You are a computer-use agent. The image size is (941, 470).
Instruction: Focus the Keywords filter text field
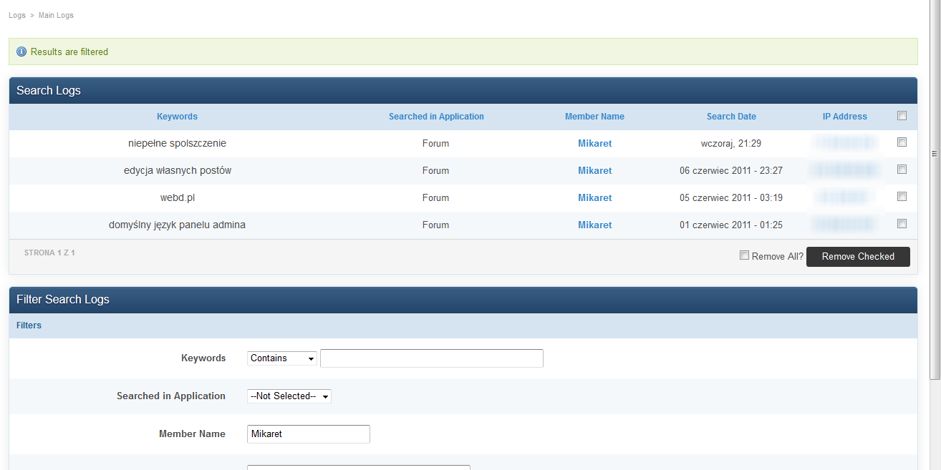[431, 358]
